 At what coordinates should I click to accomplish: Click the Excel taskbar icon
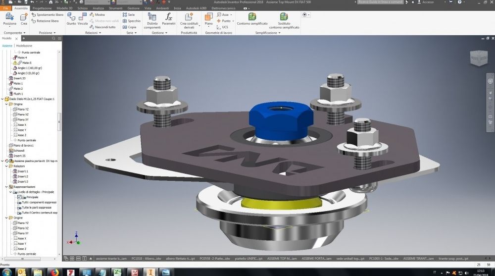(118, 272)
